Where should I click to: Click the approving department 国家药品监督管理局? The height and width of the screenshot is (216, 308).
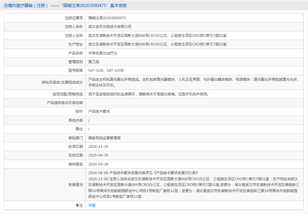[x=104, y=138]
